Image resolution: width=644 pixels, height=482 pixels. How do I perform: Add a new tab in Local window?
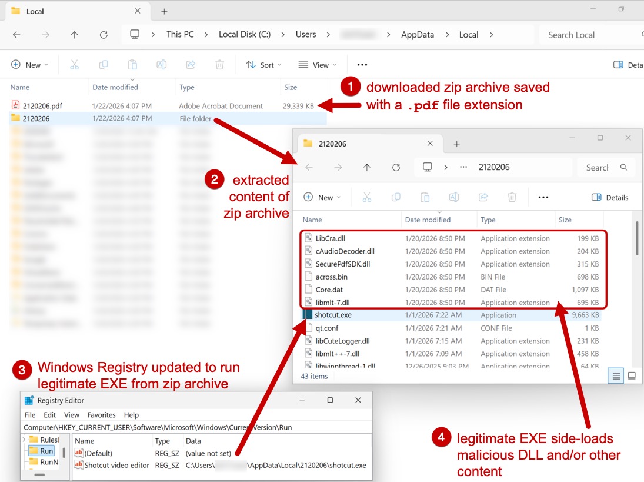click(164, 11)
